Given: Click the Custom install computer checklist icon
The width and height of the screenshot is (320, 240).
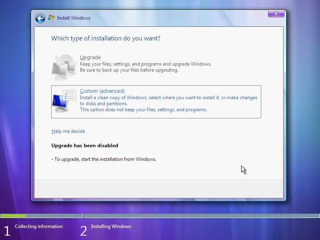Looking at the screenshot, I should click(64, 101).
